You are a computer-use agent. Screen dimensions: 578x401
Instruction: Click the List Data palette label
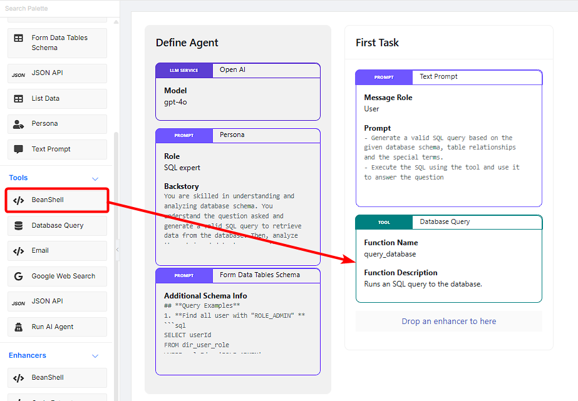click(45, 99)
